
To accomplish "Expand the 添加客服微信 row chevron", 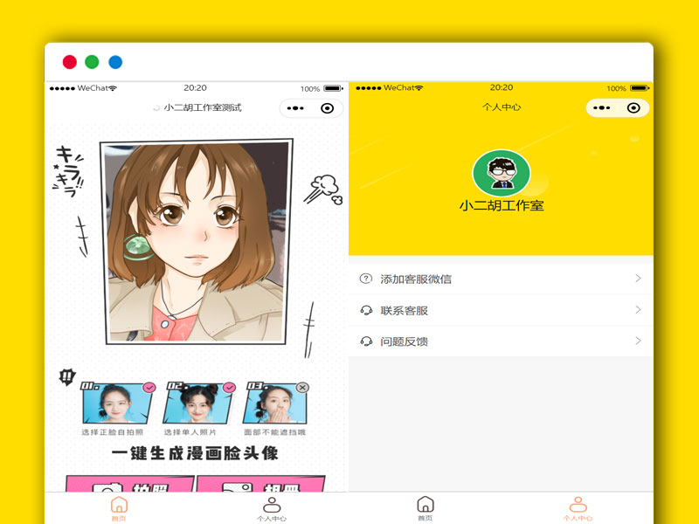I will point(639,279).
